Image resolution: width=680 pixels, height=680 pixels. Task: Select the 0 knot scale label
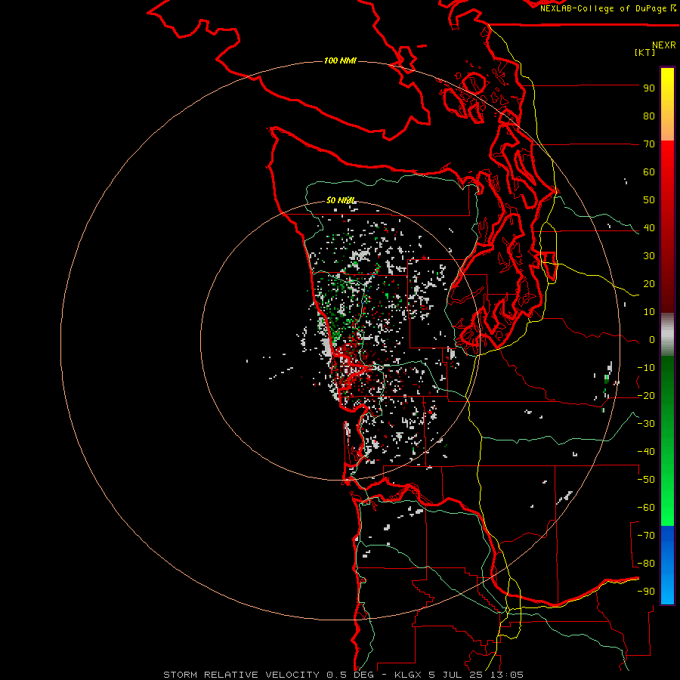pyautogui.click(x=652, y=339)
